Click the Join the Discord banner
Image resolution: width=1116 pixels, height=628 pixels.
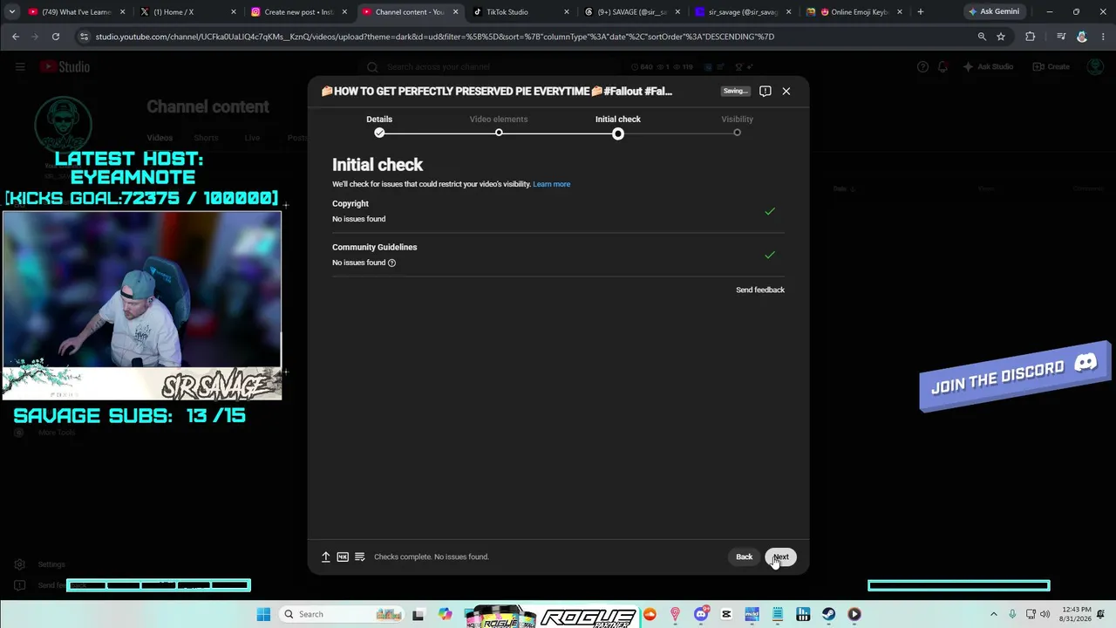[1015, 375]
